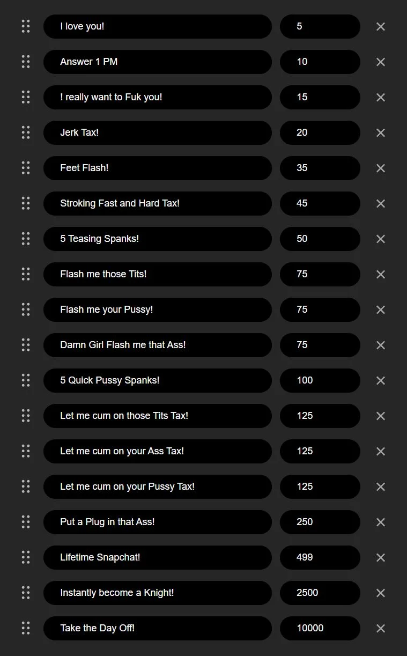Edit the "I love you!" text field
Viewport: 407px width, 656px height.
[x=157, y=26]
